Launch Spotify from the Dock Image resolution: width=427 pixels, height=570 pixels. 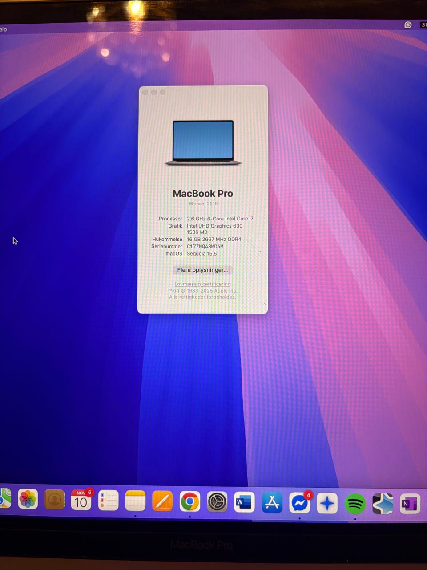click(355, 504)
